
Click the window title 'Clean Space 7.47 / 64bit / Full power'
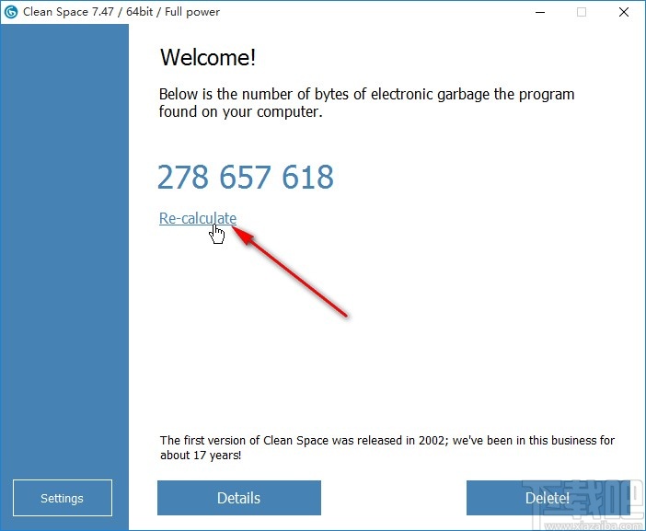click(121, 12)
